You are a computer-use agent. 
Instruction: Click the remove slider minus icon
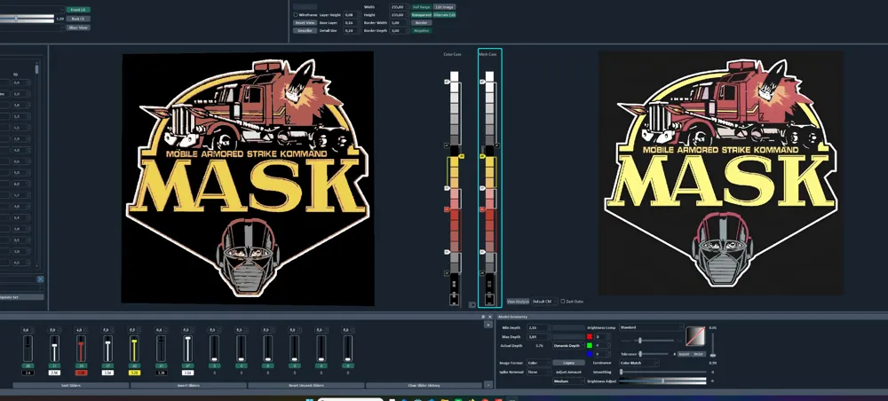[488, 385]
